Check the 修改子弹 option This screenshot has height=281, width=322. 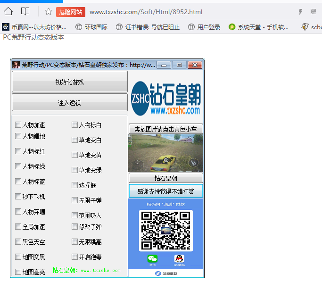pos(74,227)
